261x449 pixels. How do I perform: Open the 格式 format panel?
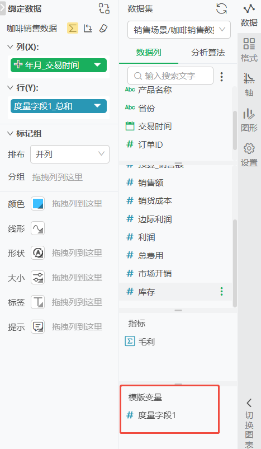[x=249, y=50]
